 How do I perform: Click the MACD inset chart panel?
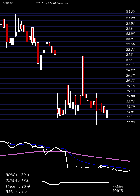point(77,182)
